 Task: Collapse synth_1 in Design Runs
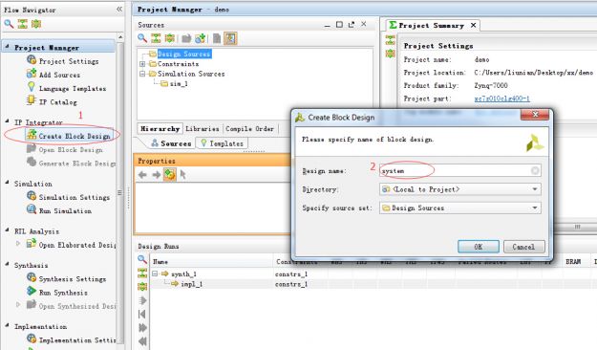pyautogui.click(x=155, y=273)
